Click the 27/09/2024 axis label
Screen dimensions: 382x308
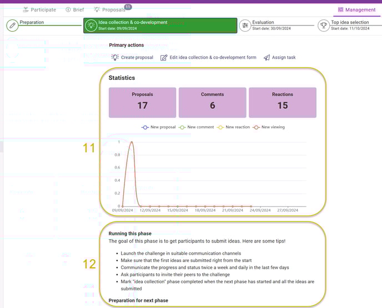click(288, 211)
